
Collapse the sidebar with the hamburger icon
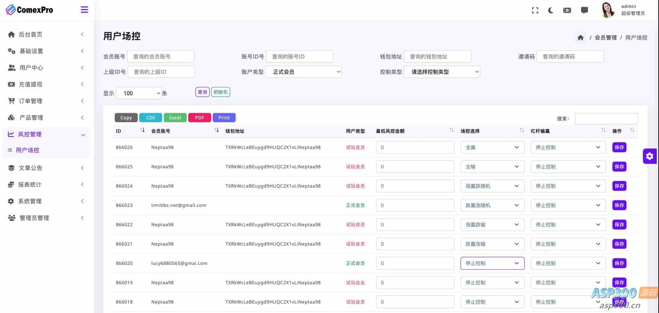coord(84,10)
